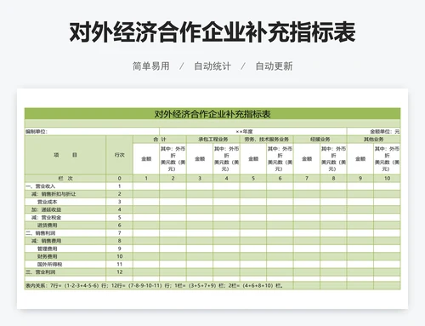The height and width of the screenshot is (326, 425).
Task: Select the 二、销售利润 row label
Action: click(x=65, y=233)
